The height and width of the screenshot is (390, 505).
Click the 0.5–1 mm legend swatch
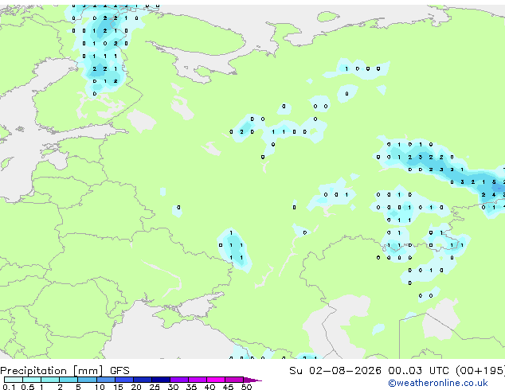point(32,380)
